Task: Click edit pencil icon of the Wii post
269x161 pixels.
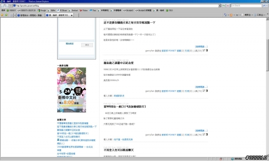Action: click(203, 134)
